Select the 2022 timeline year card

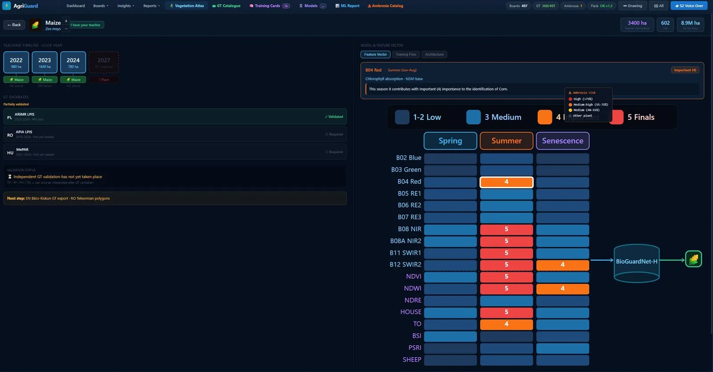16,62
